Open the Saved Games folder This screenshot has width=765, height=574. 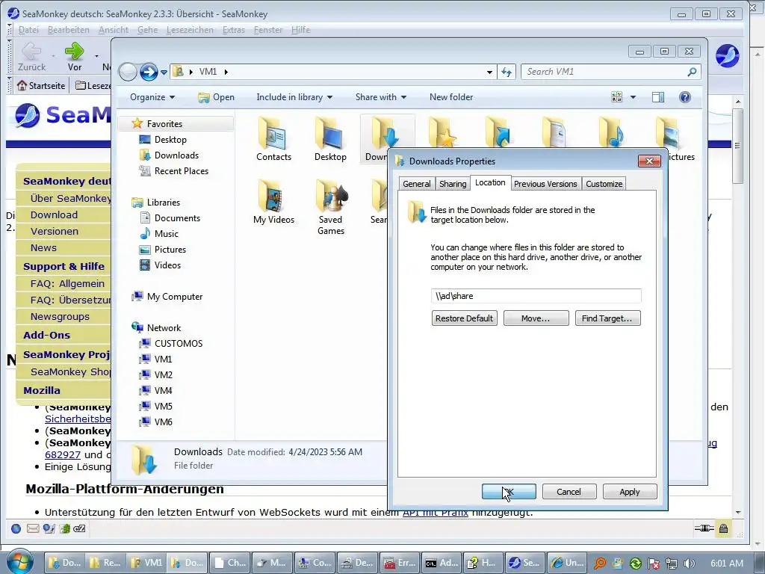click(331, 208)
